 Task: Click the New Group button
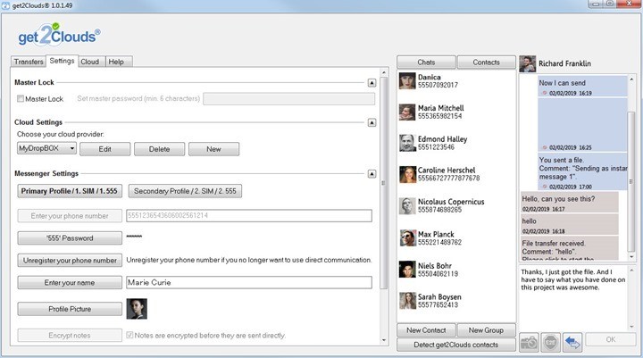pos(486,330)
